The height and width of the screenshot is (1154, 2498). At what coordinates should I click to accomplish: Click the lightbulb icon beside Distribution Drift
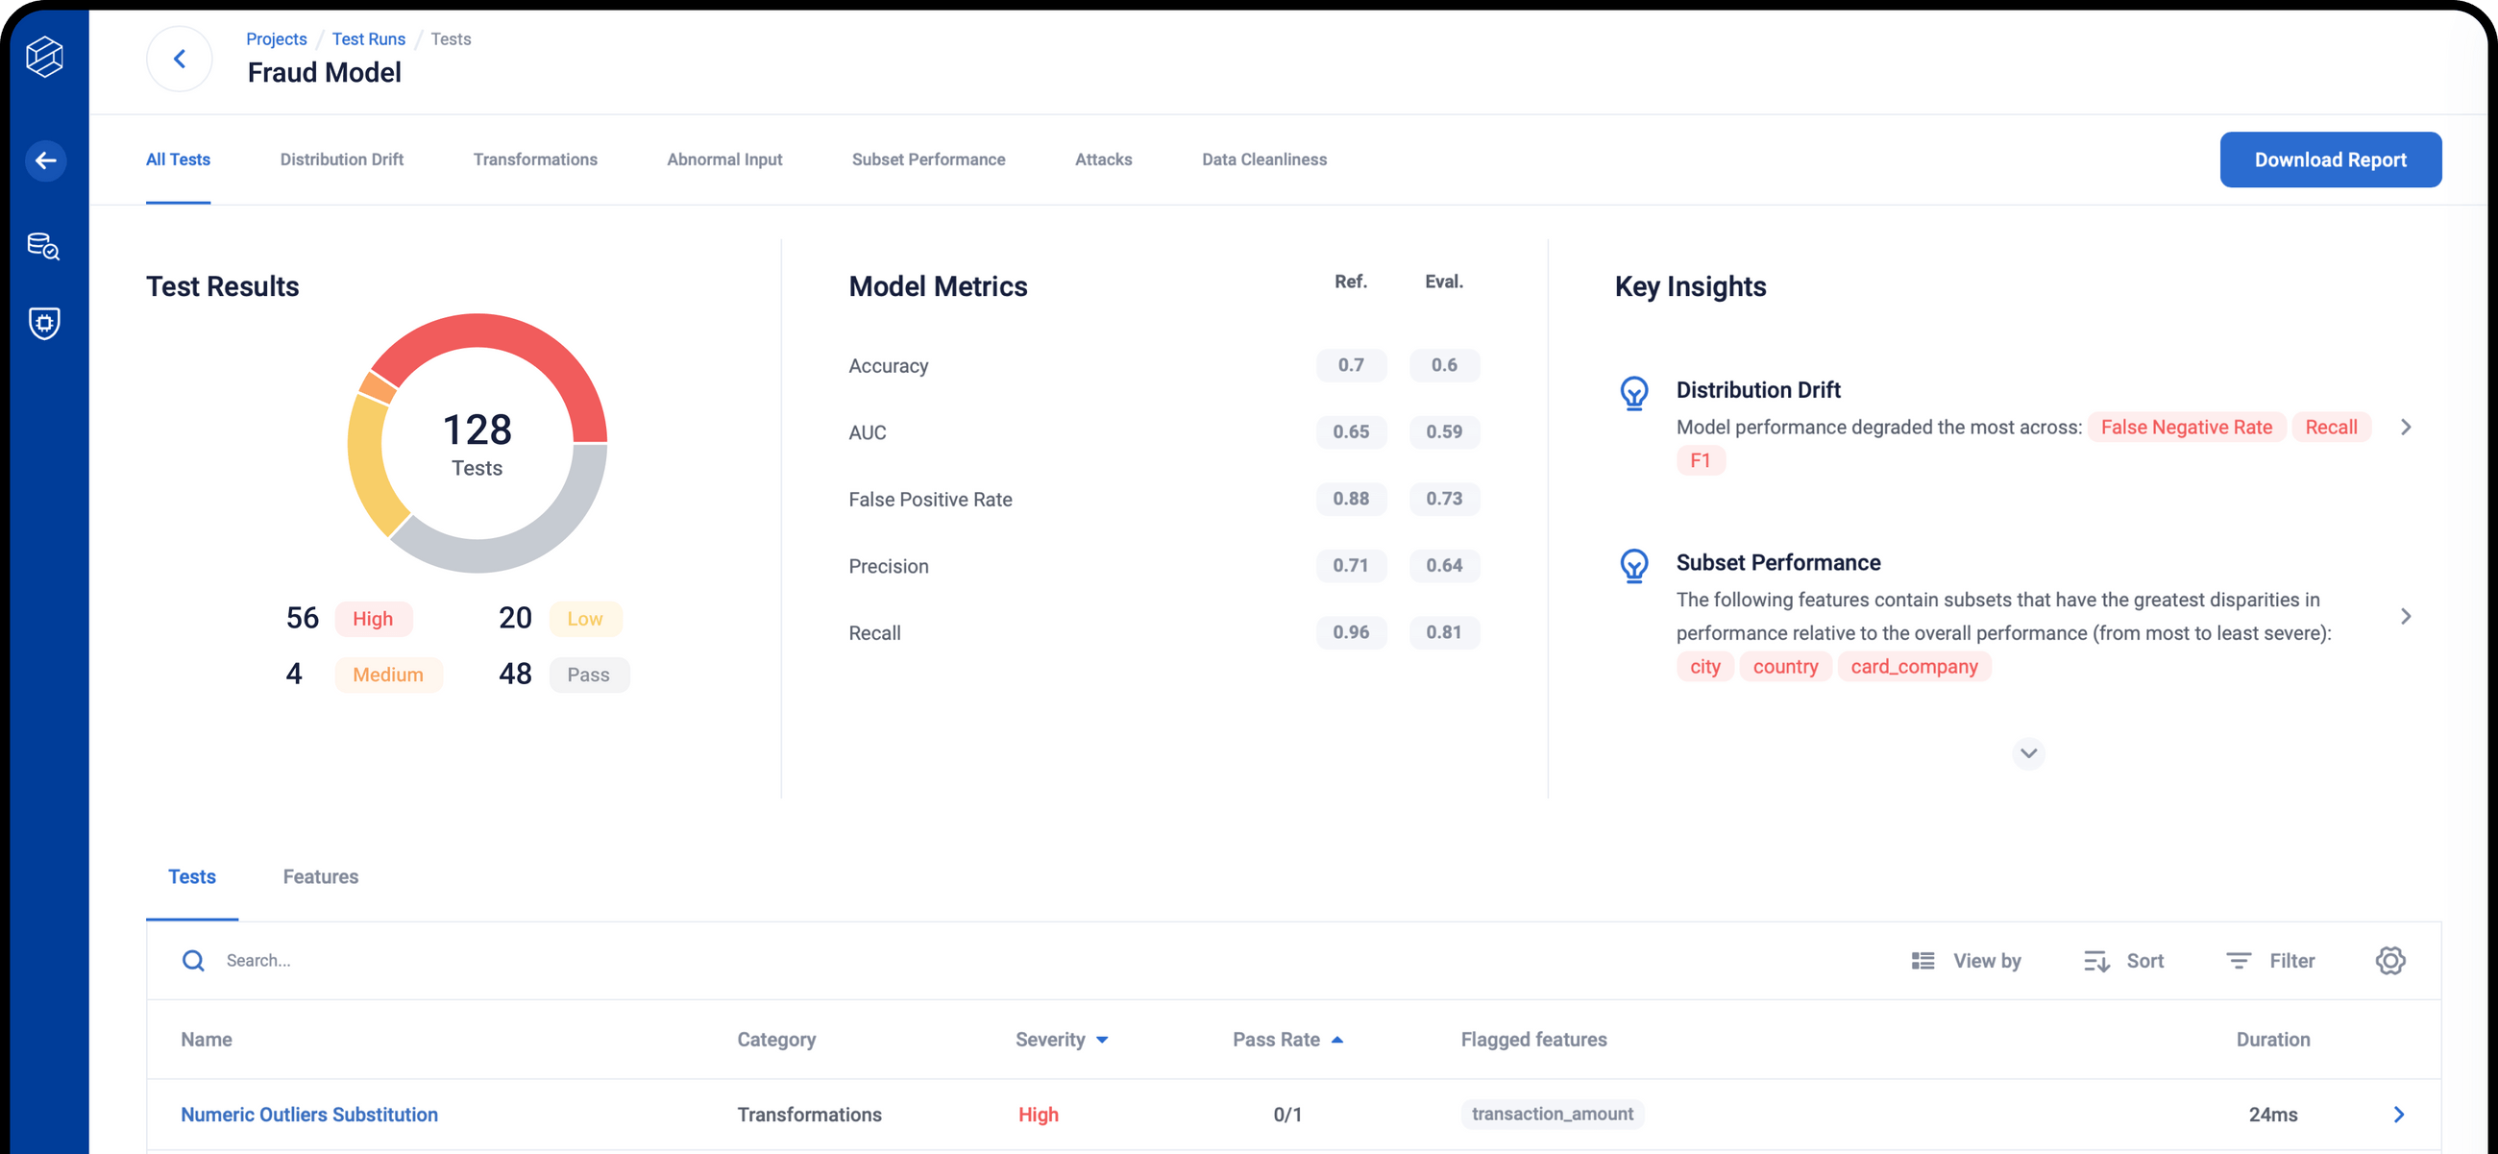(1634, 393)
